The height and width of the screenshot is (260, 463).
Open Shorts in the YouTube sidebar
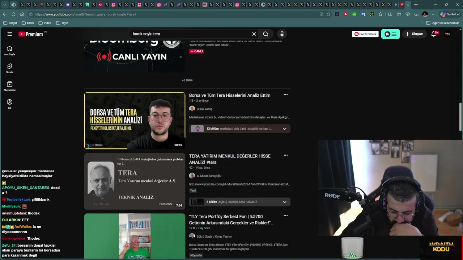pyautogui.click(x=9, y=68)
